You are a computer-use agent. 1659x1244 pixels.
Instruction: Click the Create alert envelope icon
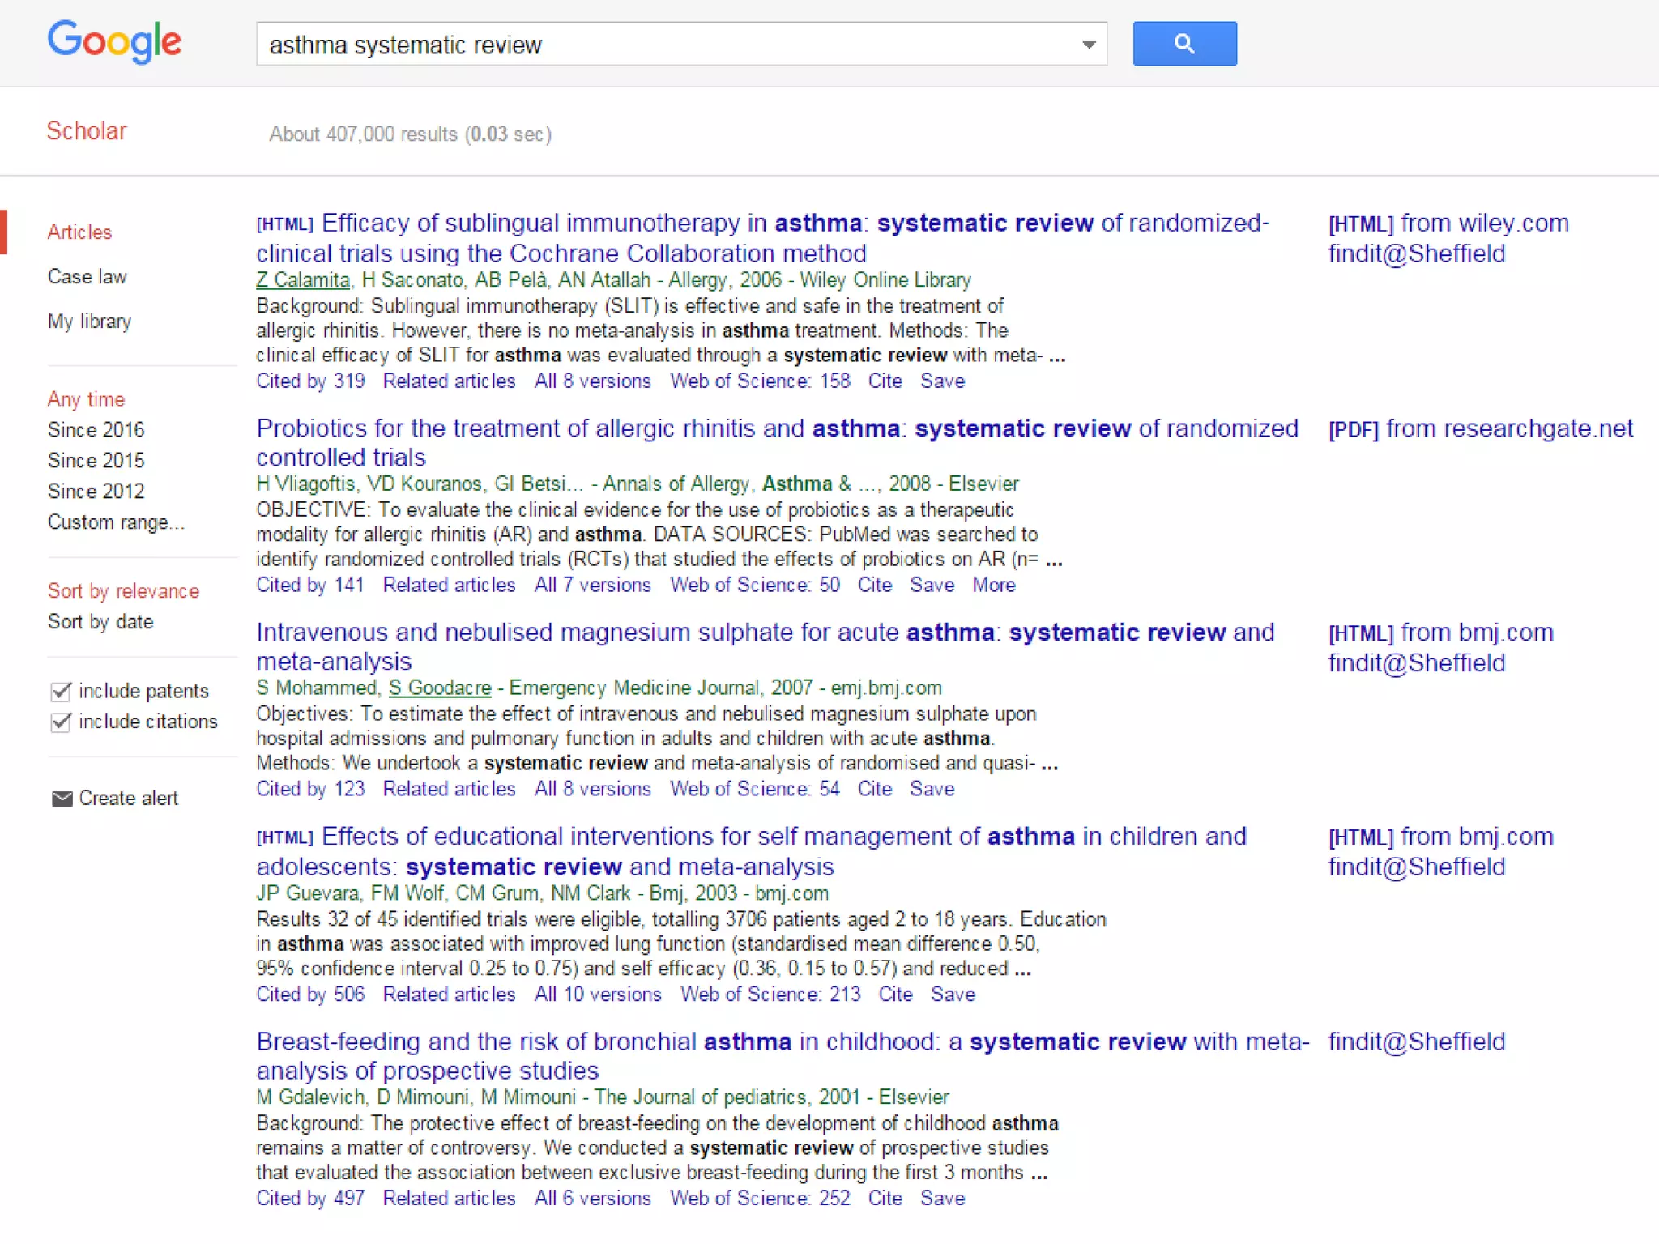(62, 799)
